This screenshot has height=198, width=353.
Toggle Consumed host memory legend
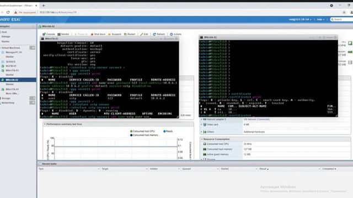[x=145, y=135]
